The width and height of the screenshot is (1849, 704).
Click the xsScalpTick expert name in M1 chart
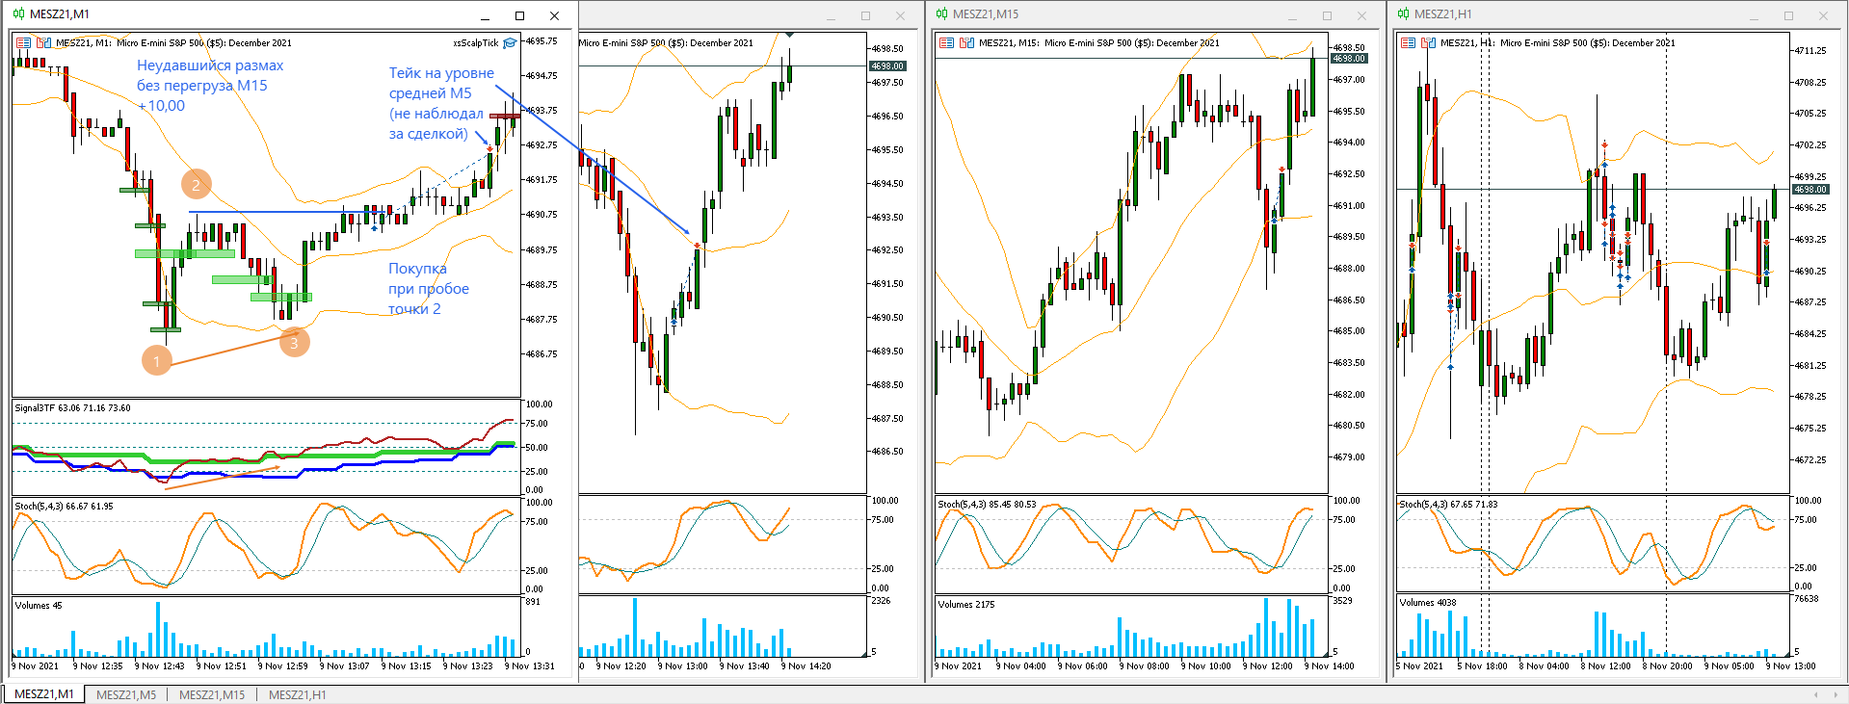pyautogui.click(x=476, y=43)
